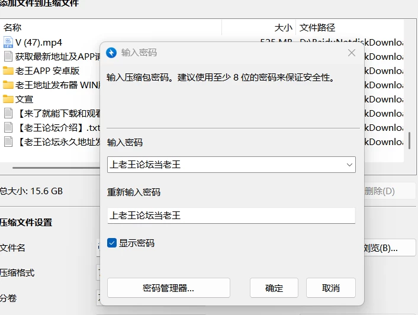Cancel the dialog with 取消

click(331, 288)
